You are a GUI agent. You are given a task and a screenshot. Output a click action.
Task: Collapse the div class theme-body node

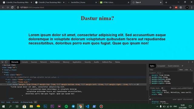[6, 82]
